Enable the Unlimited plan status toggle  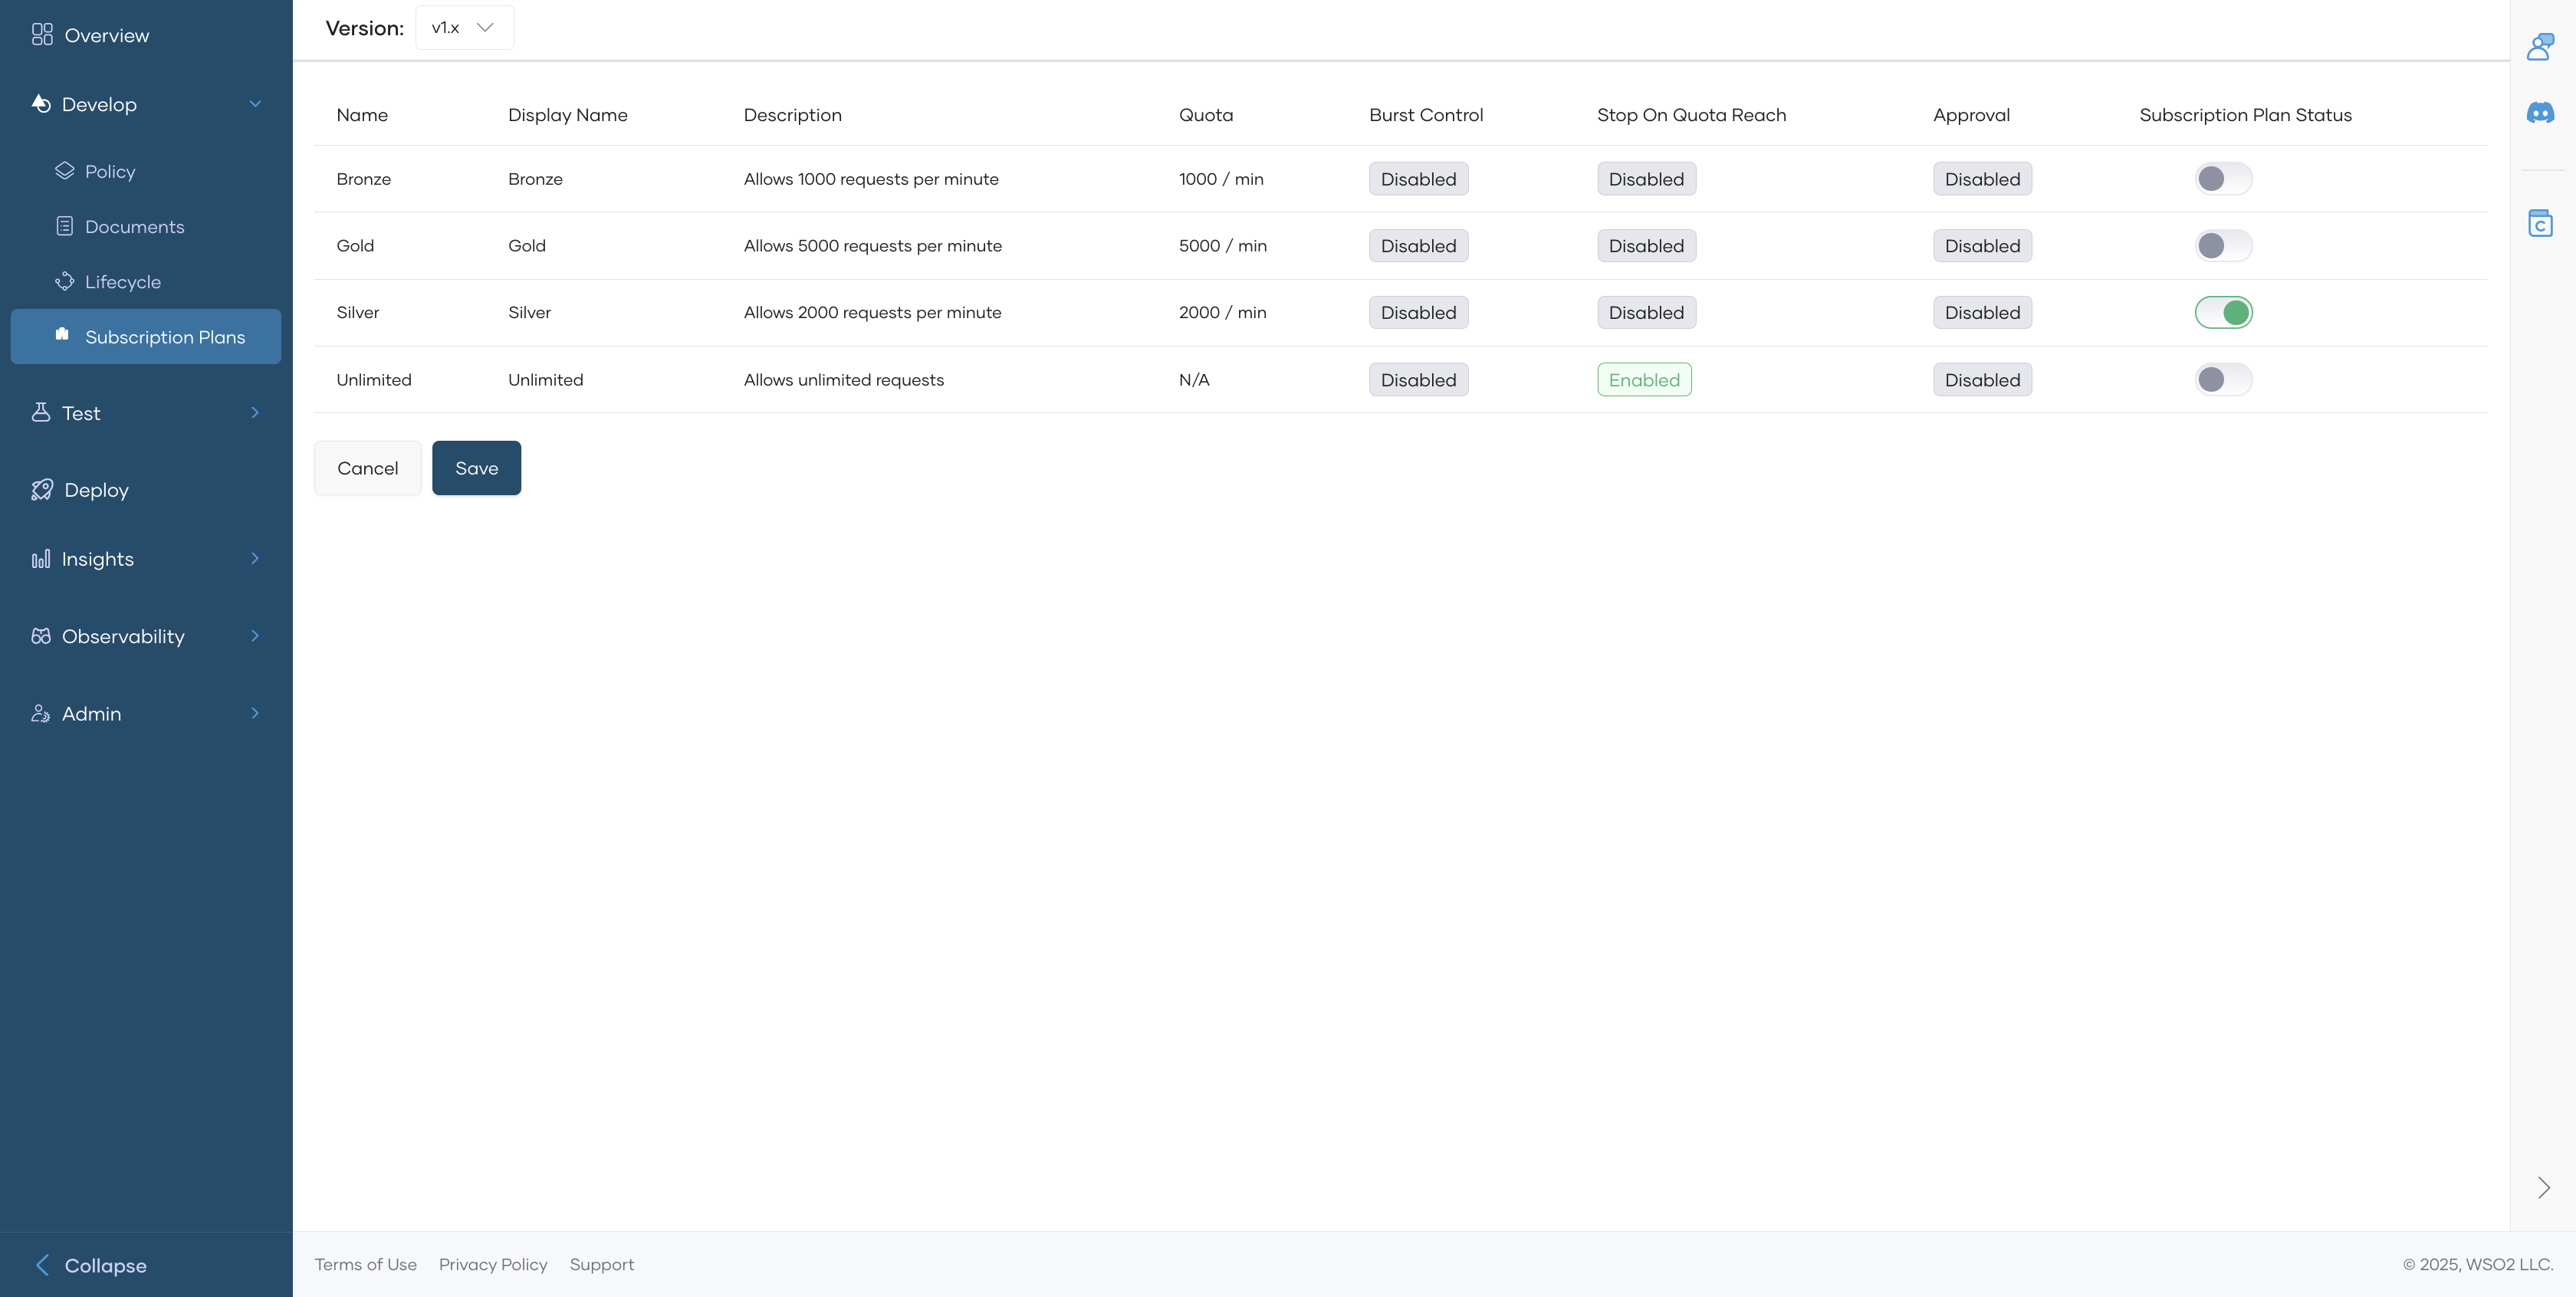[x=2223, y=379]
